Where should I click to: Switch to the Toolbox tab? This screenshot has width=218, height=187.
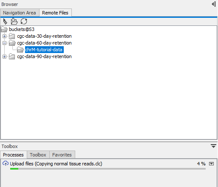point(38,155)
